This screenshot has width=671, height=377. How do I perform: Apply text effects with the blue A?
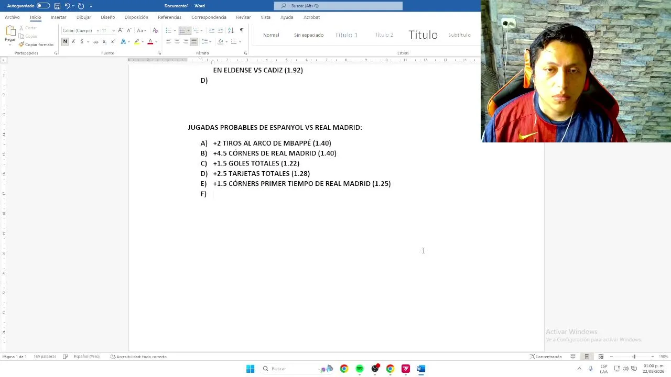(x=123, y=41)
